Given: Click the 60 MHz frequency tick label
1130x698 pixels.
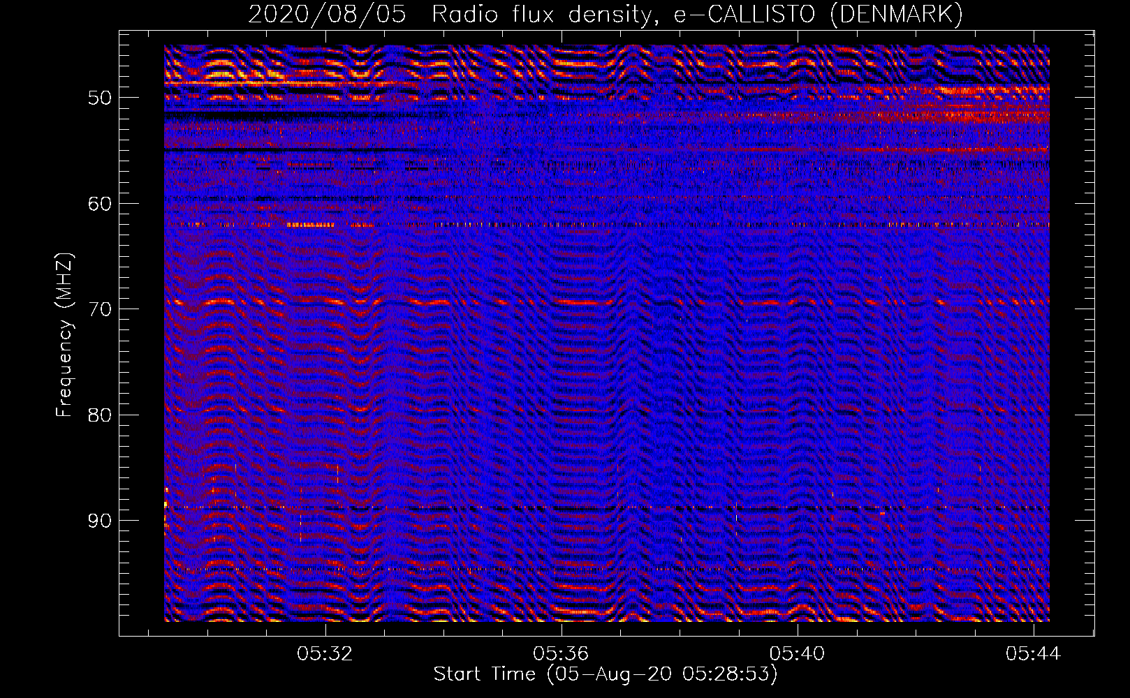Looking at the screenshot, I should (x=100, y=204).
